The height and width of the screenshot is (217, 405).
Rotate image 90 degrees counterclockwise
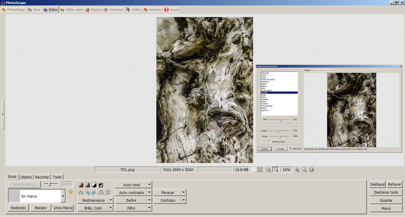coord(88,193)
